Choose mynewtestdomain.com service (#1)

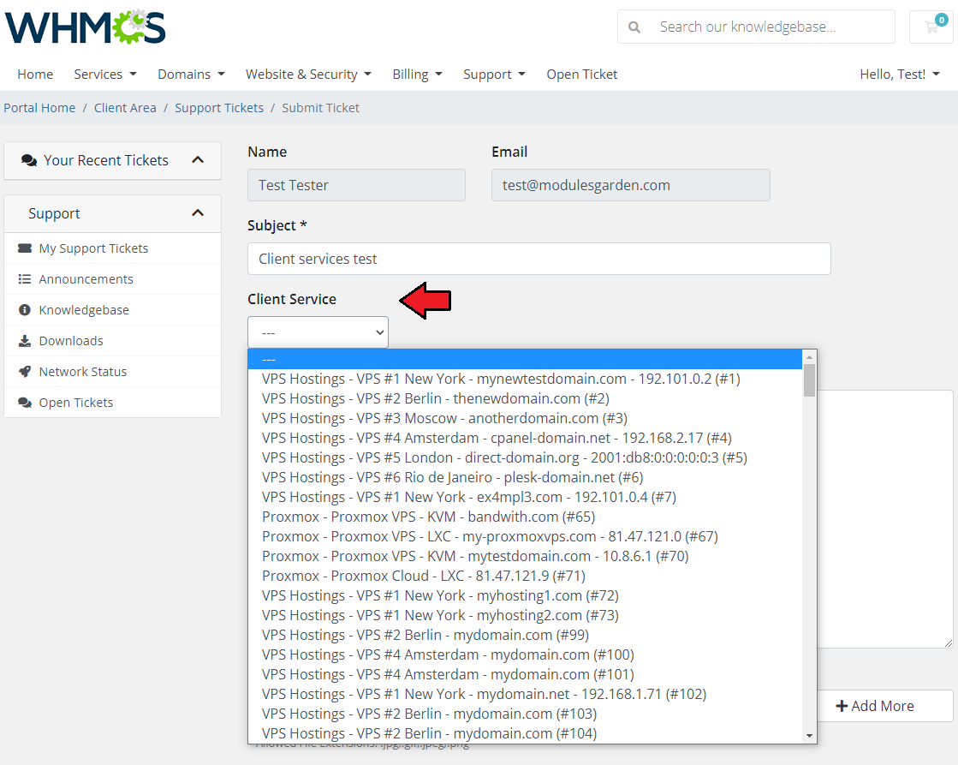coord(525,379)
